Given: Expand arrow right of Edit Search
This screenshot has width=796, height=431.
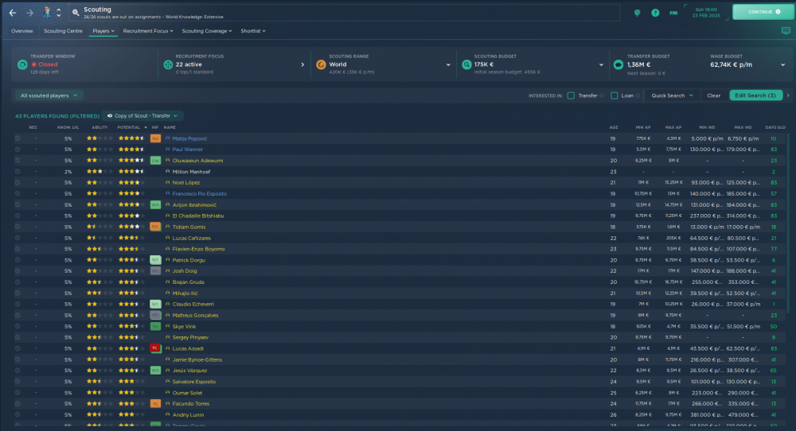Looking at the screenshot, I should pyautogui.click(x=788, y=95).
